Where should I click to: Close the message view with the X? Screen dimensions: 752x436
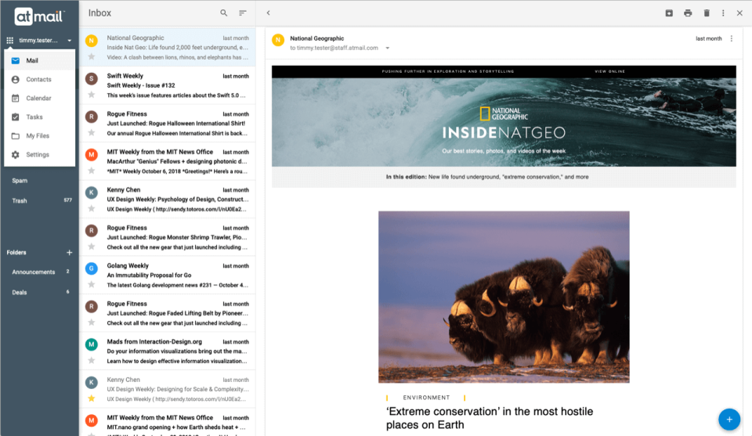739,13
